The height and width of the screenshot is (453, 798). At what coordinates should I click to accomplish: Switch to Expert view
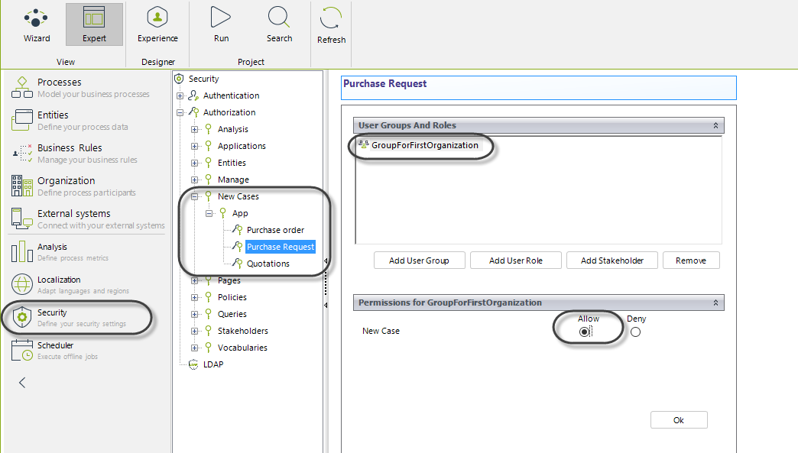(x=94, y=24)
